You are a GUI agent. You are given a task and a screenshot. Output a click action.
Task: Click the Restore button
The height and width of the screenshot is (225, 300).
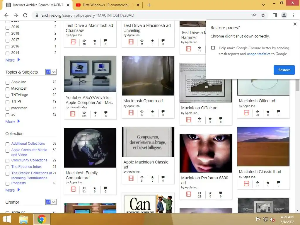284,70
